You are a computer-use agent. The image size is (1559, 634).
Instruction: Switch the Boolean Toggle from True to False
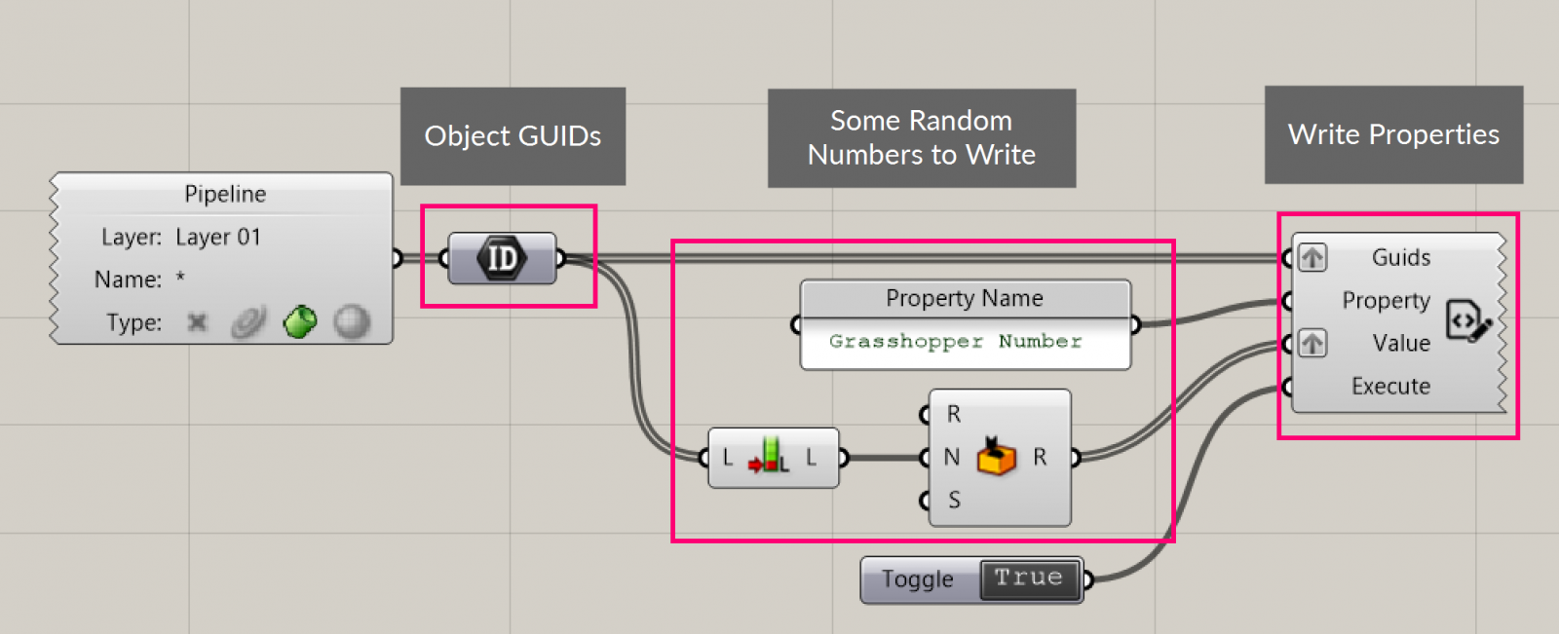pyautogui.click(x=1028, y=578)
